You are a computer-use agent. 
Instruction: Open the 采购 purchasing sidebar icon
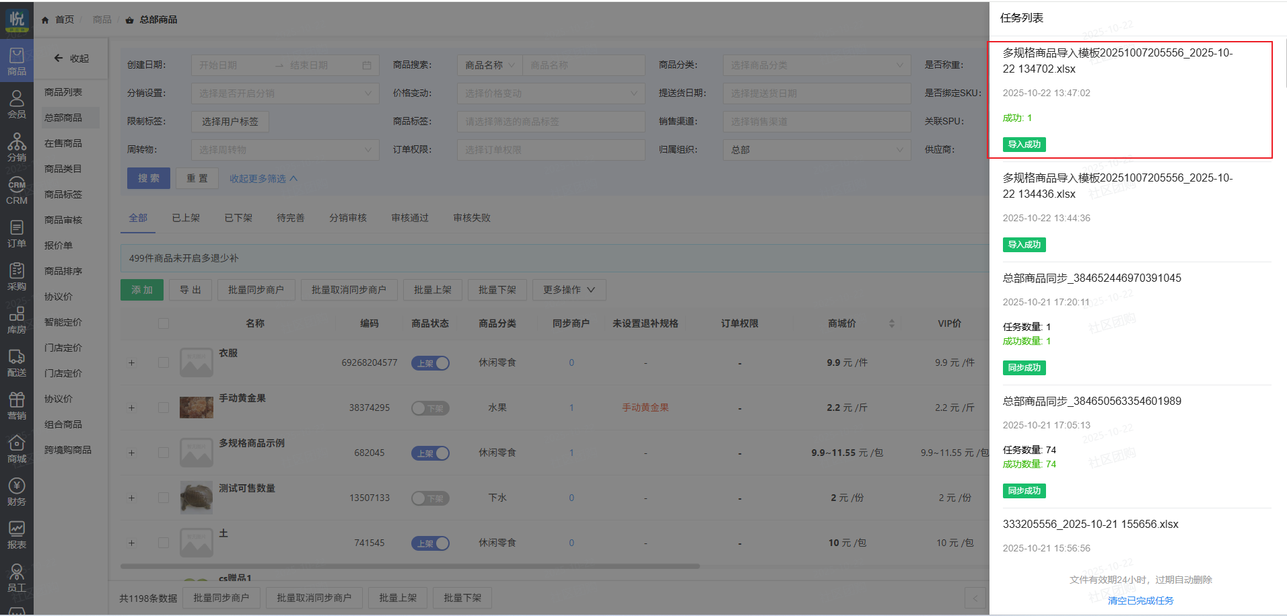click(x=16, y=276)
